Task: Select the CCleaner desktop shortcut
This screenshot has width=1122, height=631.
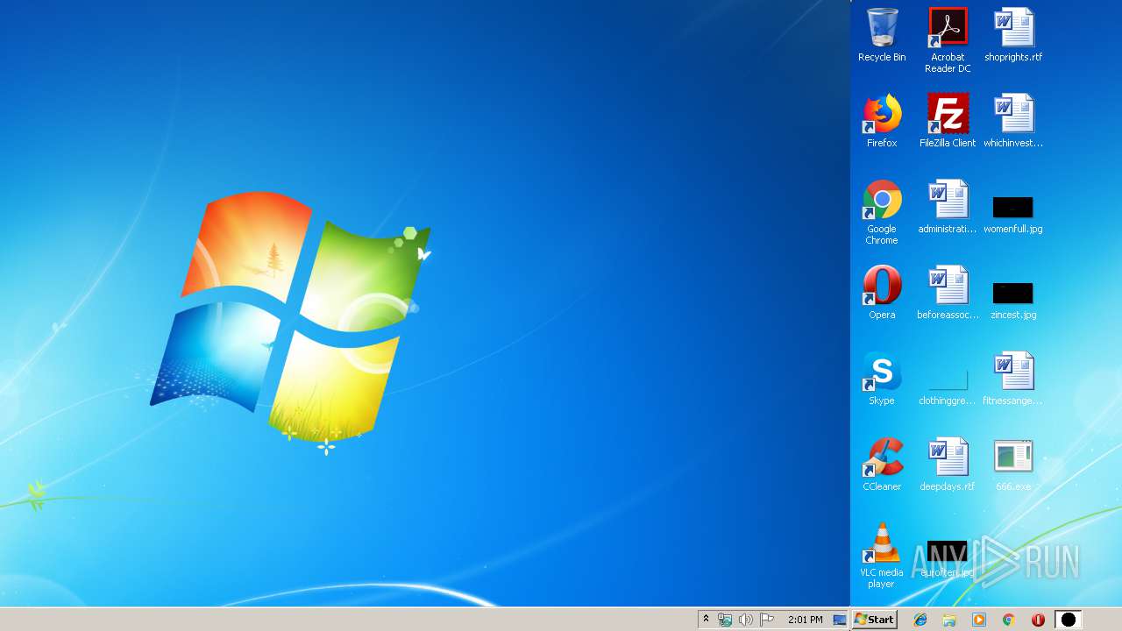Action: [x=882, y=464]
